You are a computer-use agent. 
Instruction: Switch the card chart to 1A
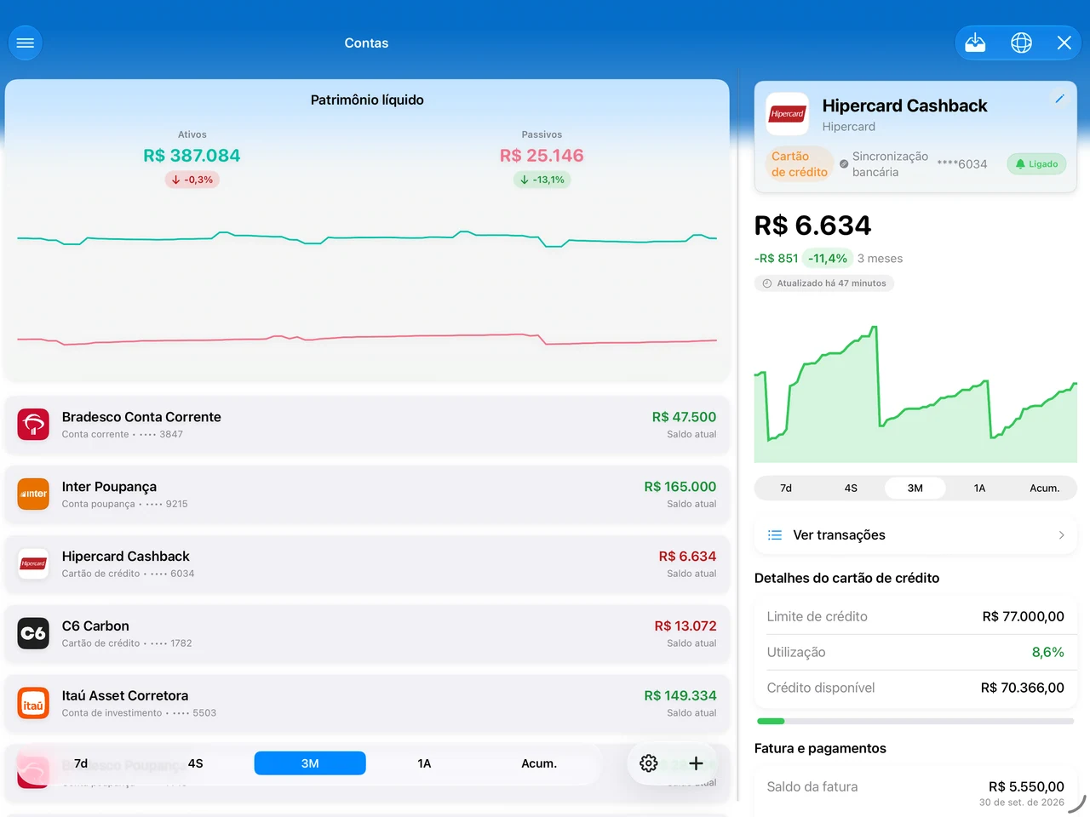click(x=980, y=488)
